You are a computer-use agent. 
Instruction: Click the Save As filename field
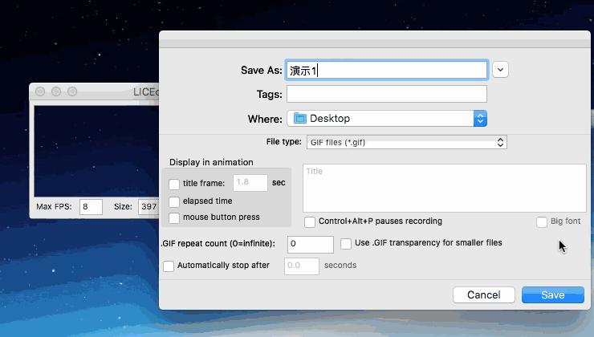(387, 71)
